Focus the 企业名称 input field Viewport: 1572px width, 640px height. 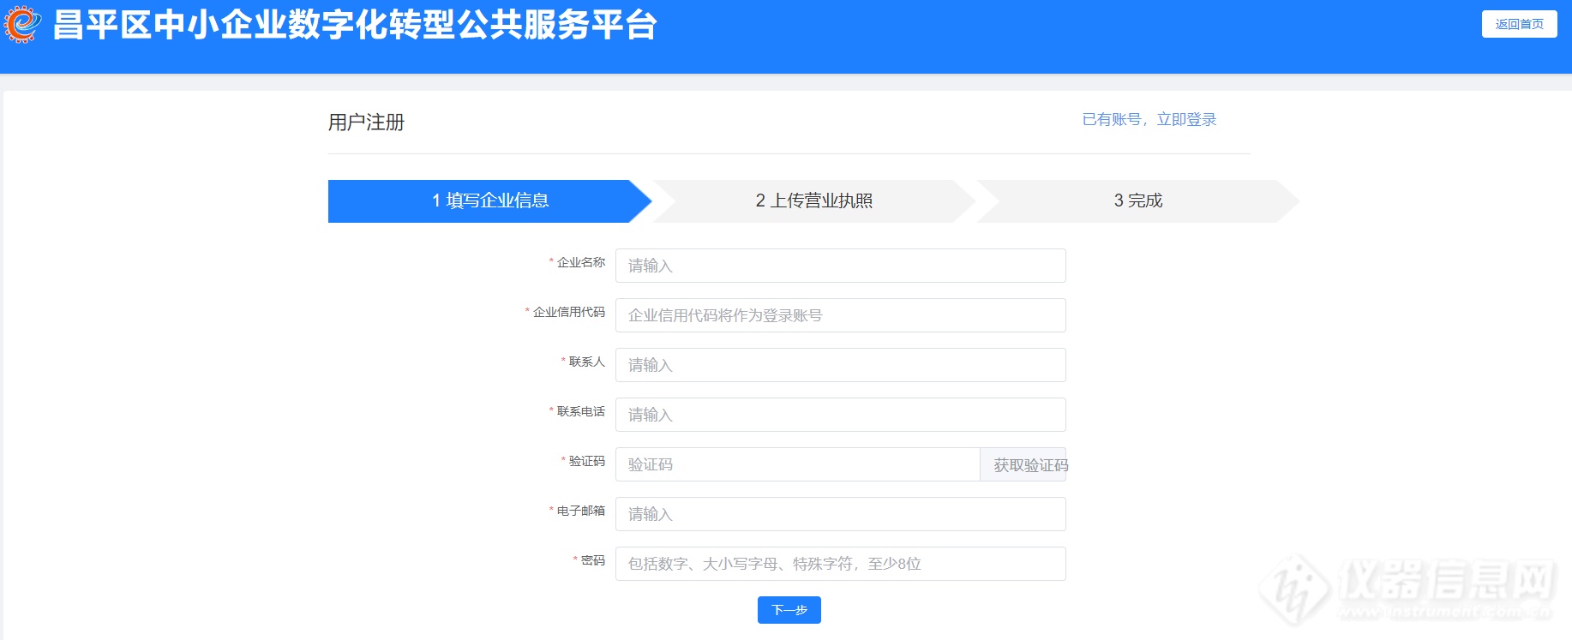tap(841, 266)
